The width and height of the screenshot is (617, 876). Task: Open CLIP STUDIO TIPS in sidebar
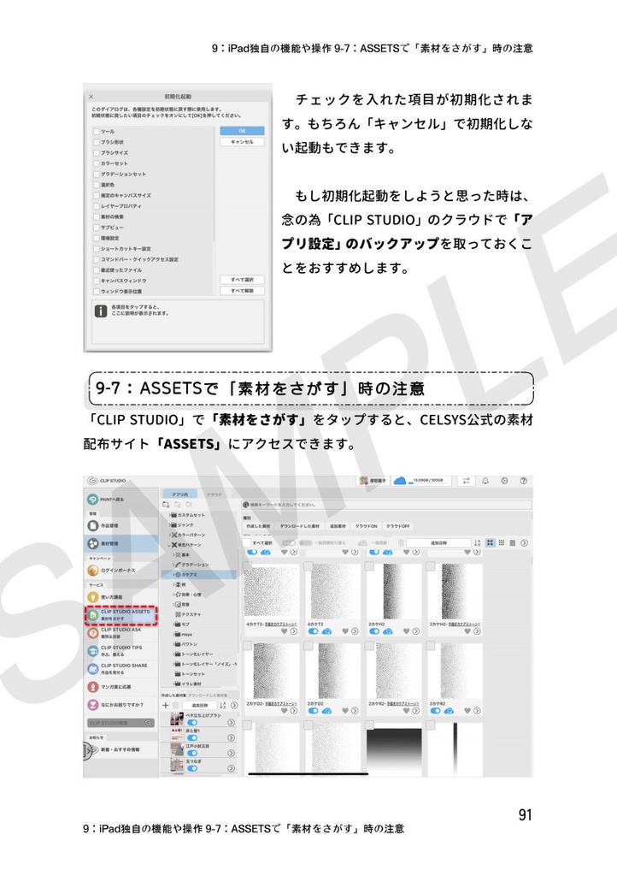pyautogui.click(x=121, y=651)
